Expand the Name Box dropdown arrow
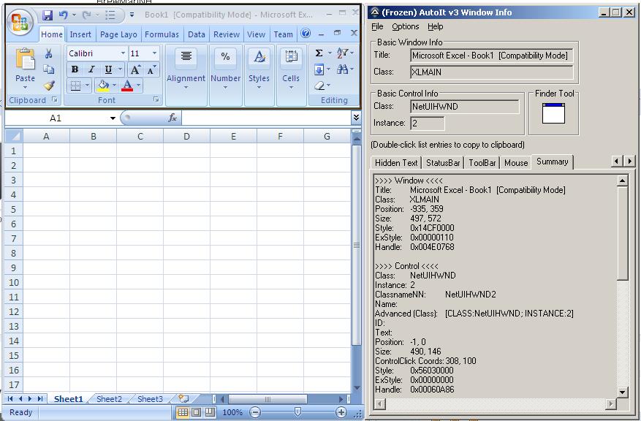Image resolution: width=641 pixels, height=421 pixels. click(x=113, y=118)
